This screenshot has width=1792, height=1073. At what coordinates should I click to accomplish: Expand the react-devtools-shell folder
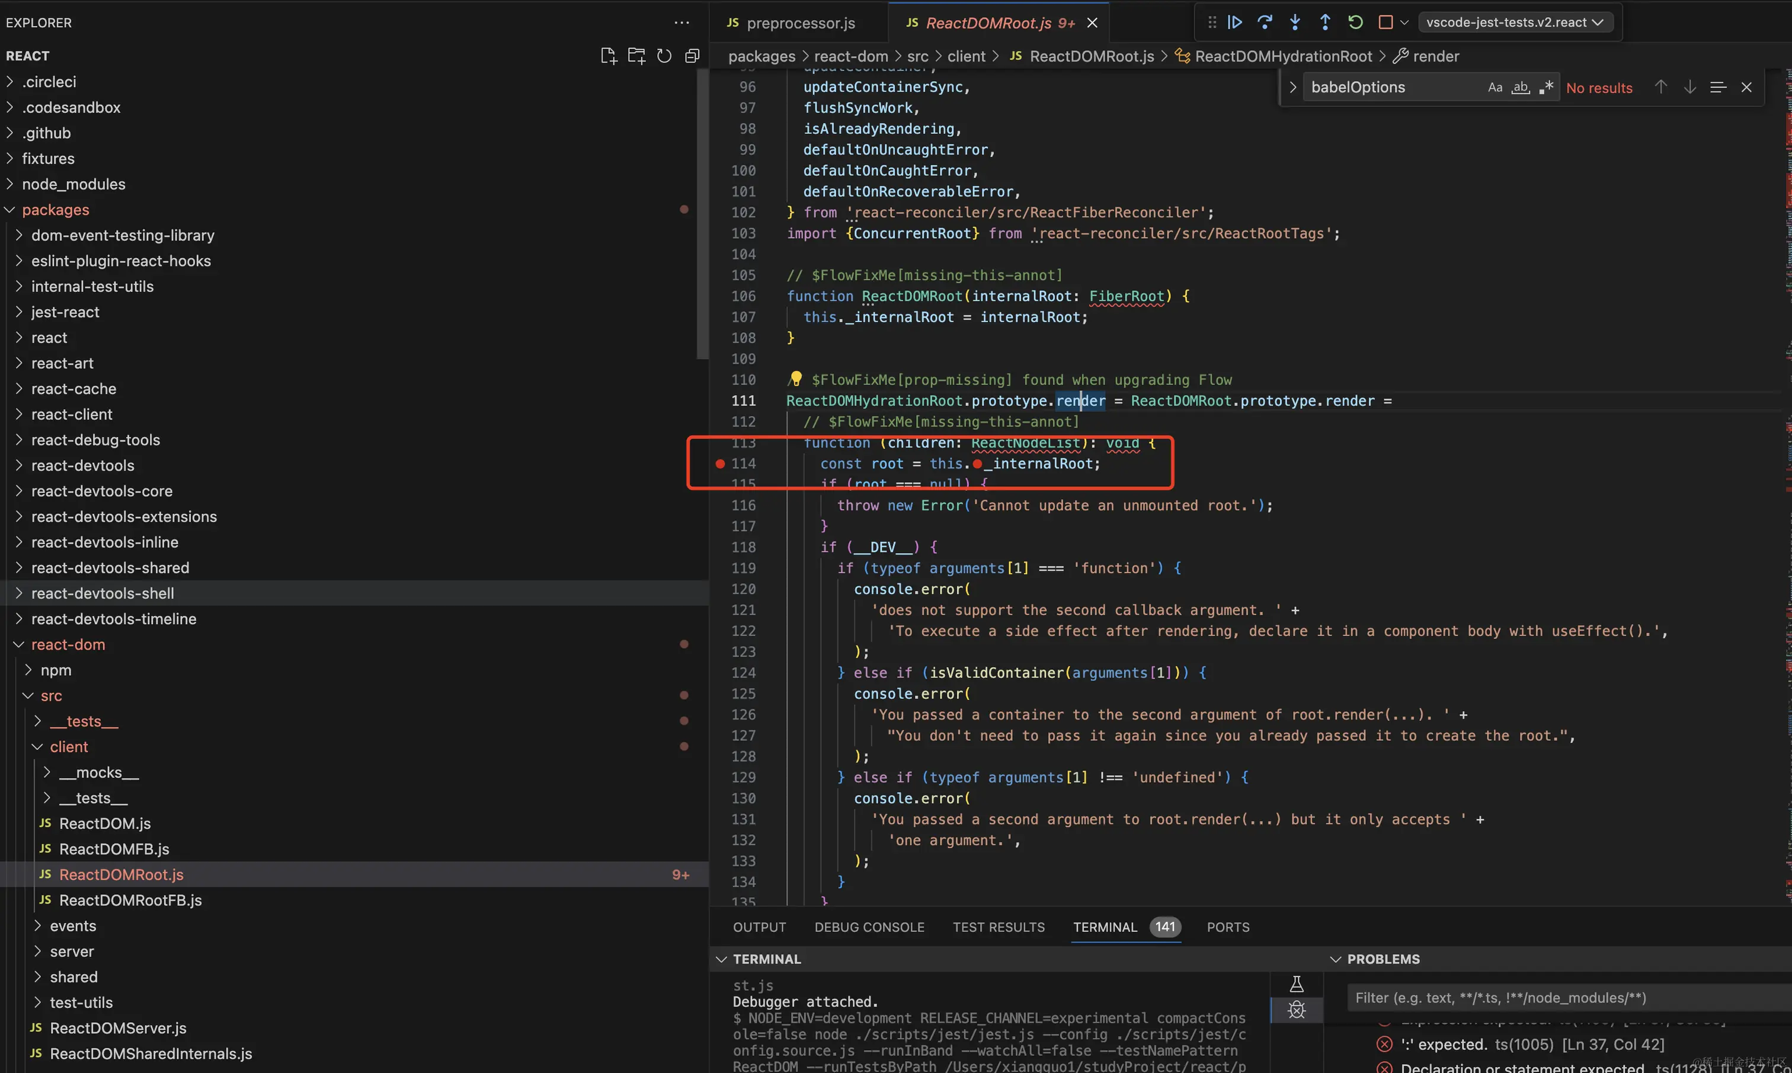point(103,593)
